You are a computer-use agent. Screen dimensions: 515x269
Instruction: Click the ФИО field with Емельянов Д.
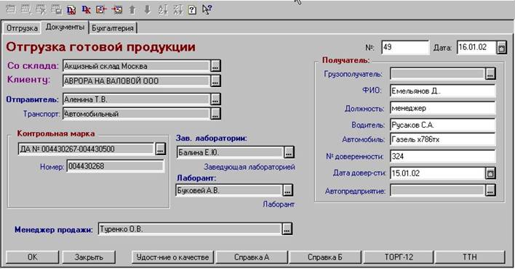(x=443, y=91)
